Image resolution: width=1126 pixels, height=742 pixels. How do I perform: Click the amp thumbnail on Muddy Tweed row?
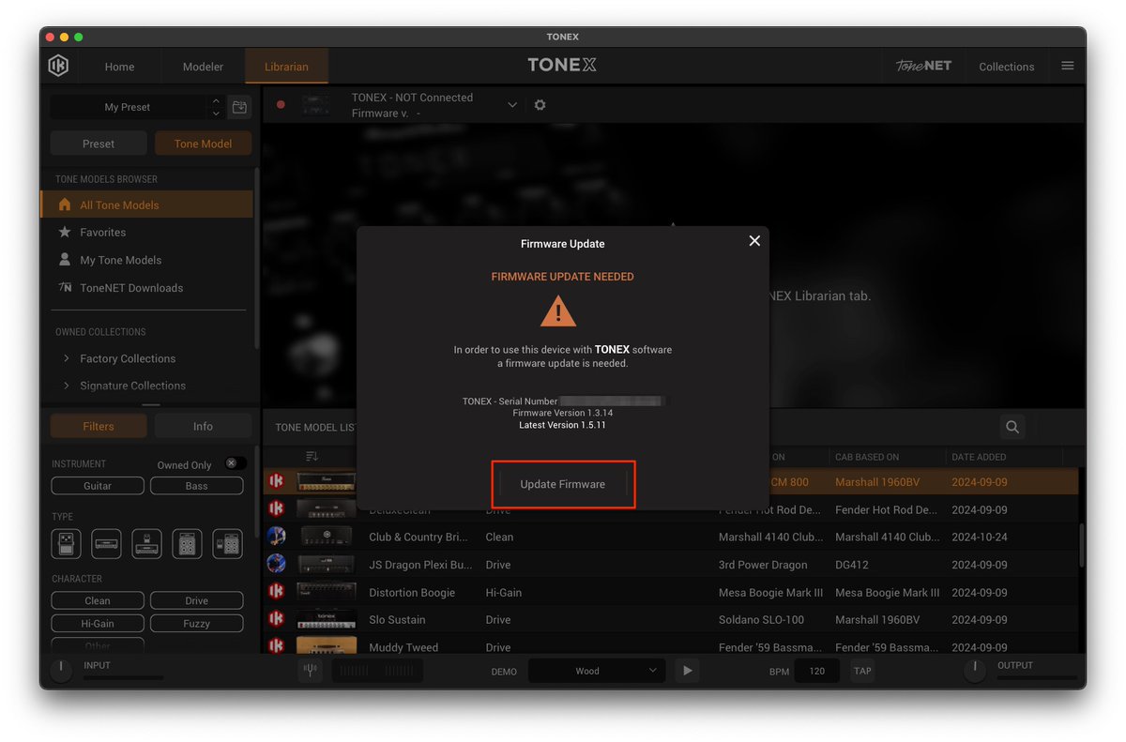click(x=326, y=646)
